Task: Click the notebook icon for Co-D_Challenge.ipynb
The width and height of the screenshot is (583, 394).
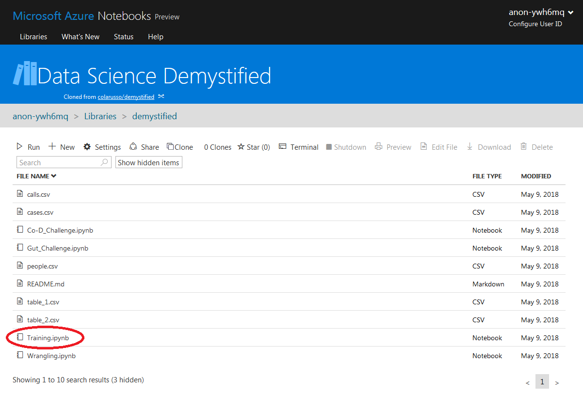Action: point(20,230)
